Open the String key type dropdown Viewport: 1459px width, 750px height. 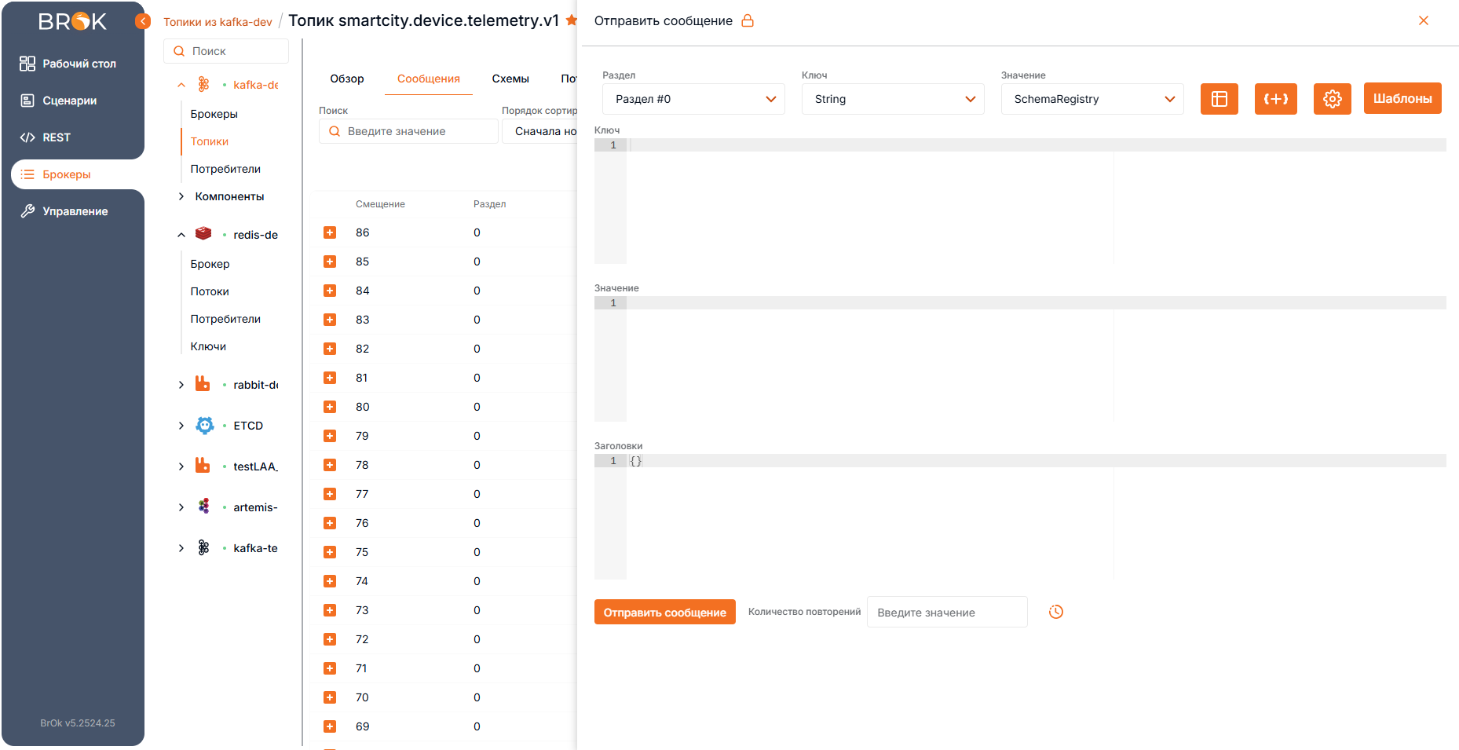[x=893, y=99]
